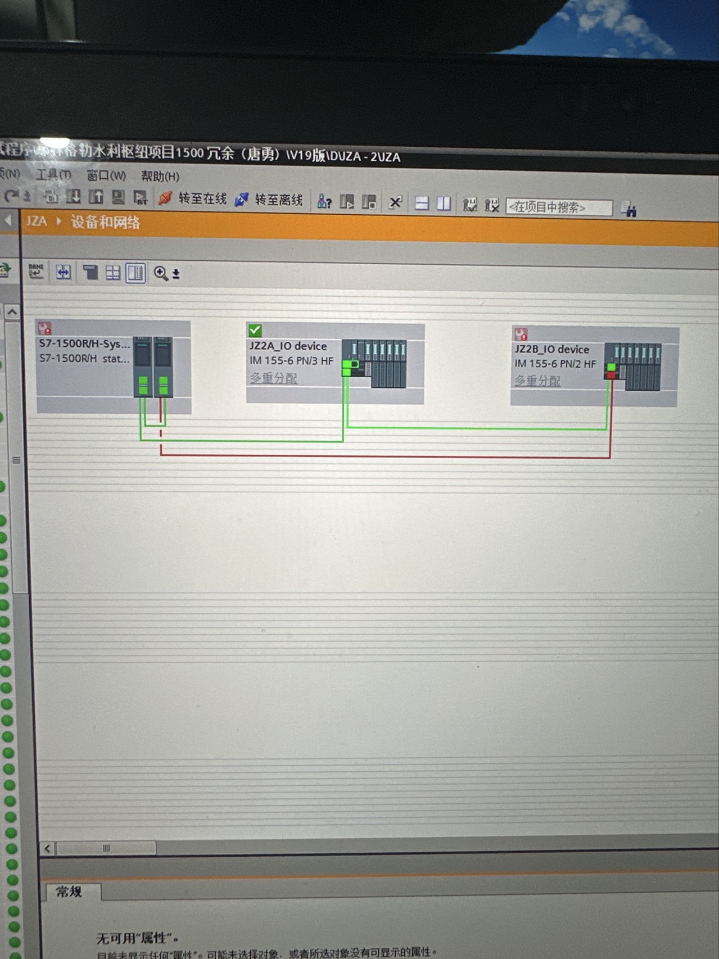This screenshot has width=719, height=959.
Task: Select the first CPU module of S7-1500R/H
Action: tap(143, 367)
